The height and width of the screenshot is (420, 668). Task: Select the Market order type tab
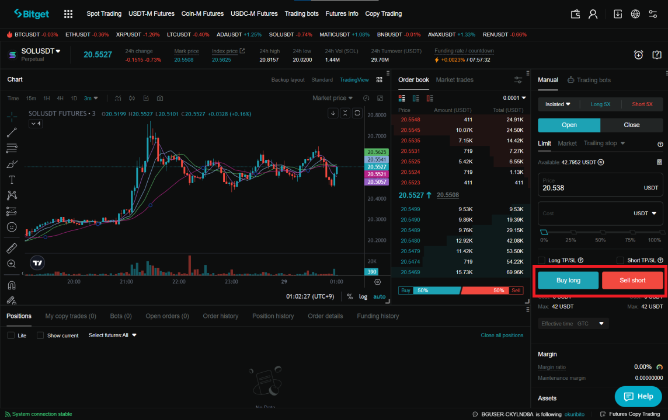click(567, 143)
